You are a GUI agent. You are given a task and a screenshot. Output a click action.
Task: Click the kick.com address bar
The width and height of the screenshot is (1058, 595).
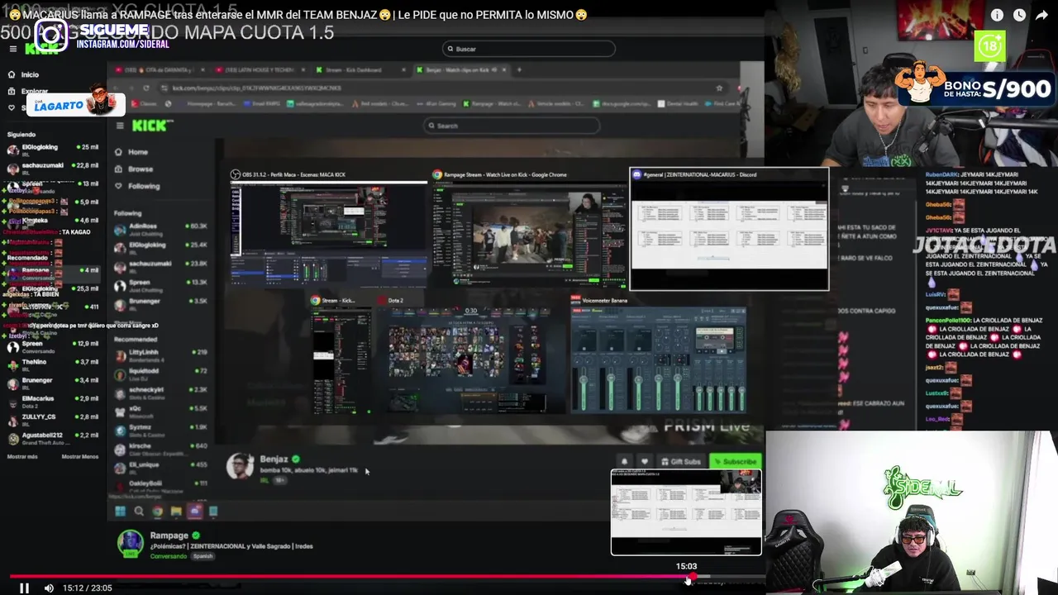tap(438, 88)
